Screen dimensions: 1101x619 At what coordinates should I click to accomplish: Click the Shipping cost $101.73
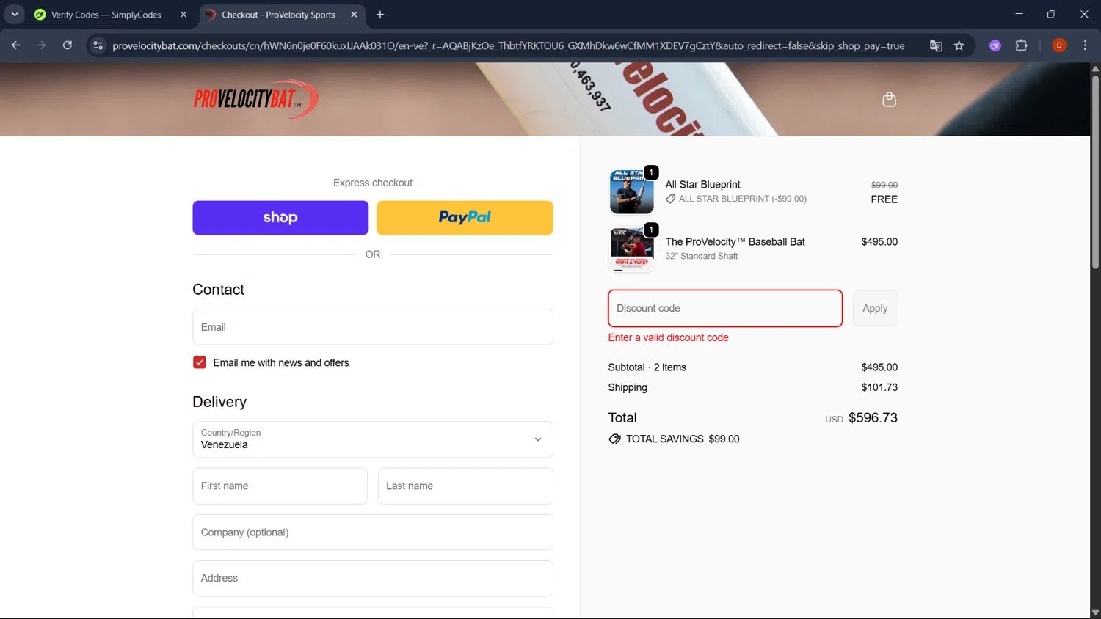point(879,387)
